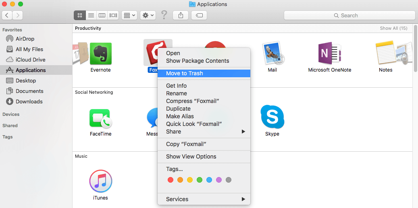Image resolution: width=418 pixels, height=208 pixels.
Task: Click the vertical scrollbar thumb
Action: pyautogui.click(x=416, y=48)
